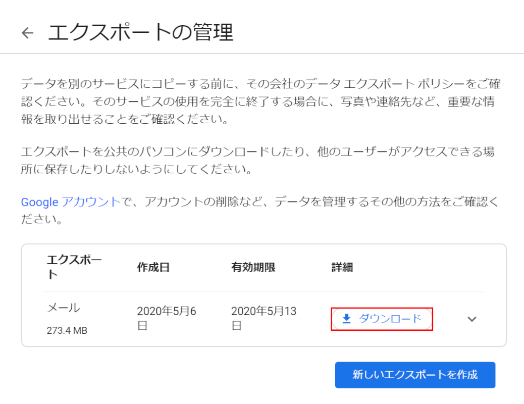The height and width of the screenshot is (404, 524).
Task: Click the エクスポートの管理 page title
Action: [x=141, y=33]
